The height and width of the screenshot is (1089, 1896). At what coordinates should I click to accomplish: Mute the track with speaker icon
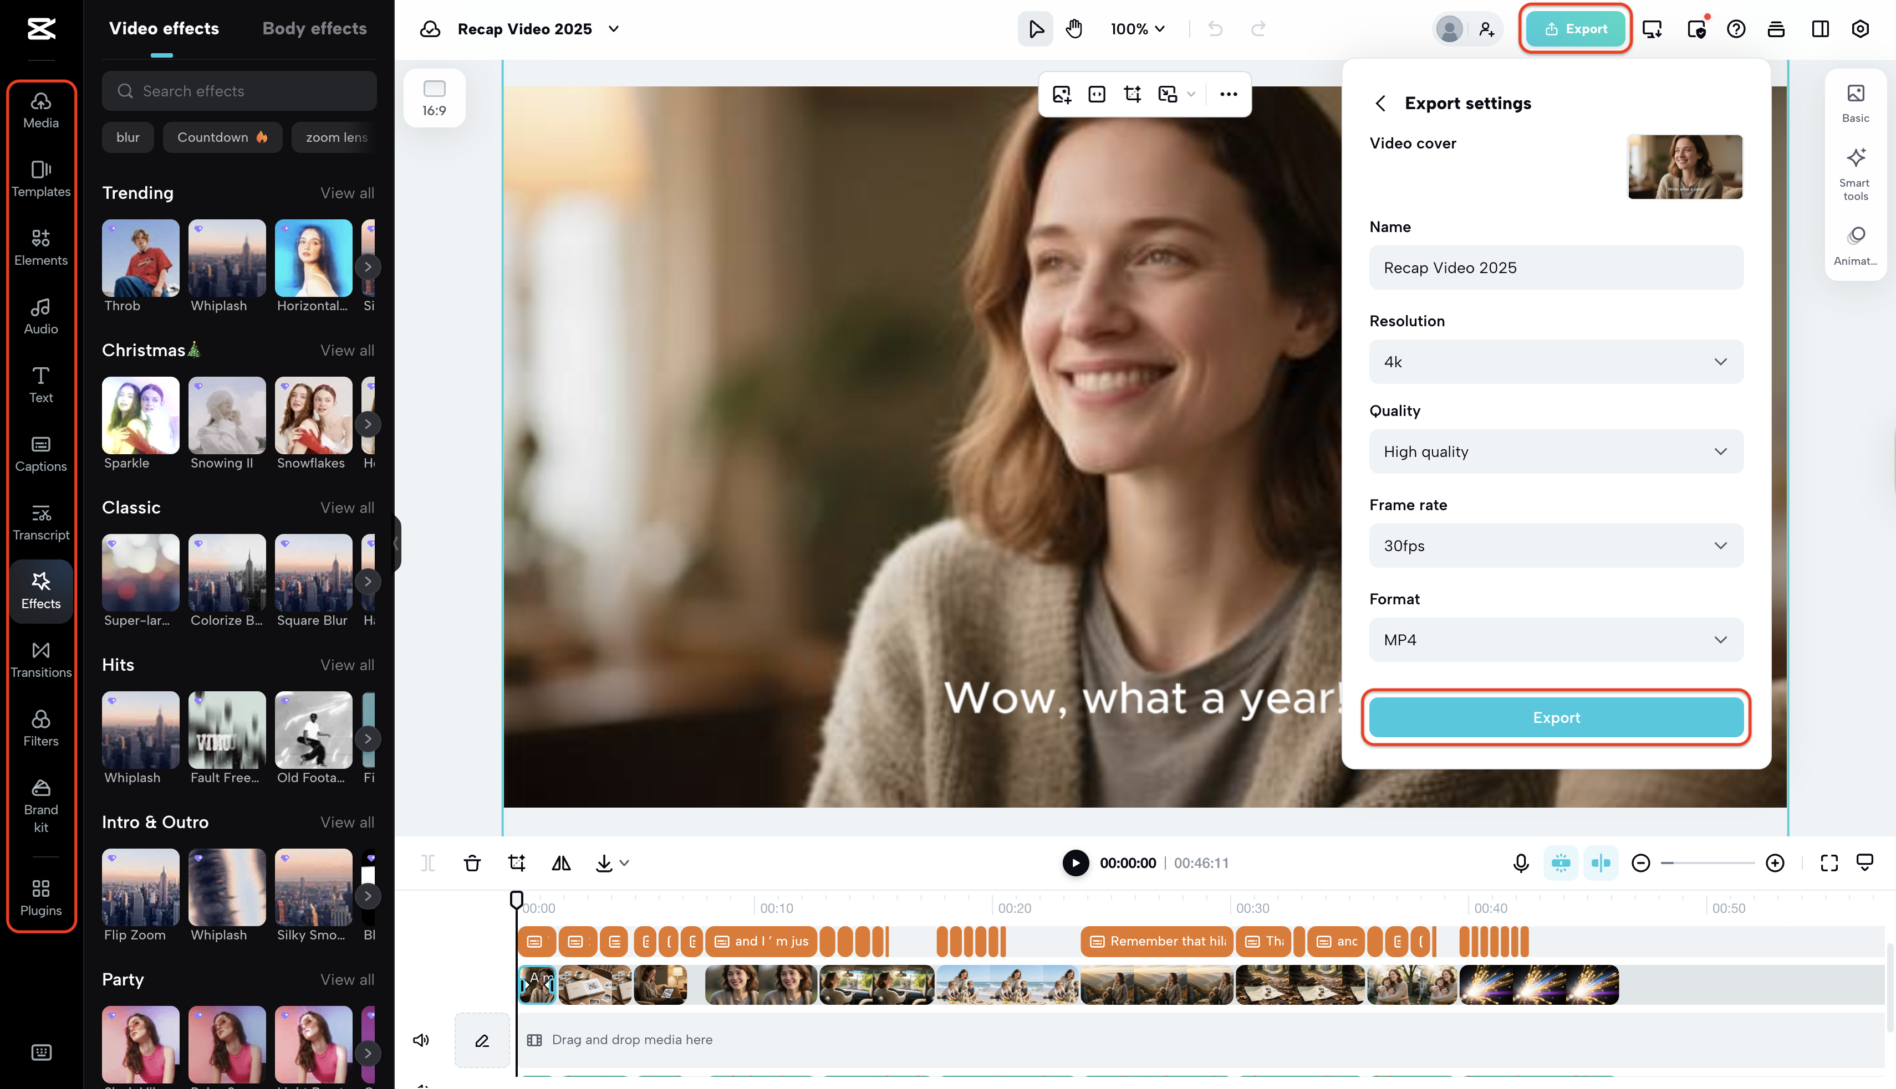point(421,1040)
